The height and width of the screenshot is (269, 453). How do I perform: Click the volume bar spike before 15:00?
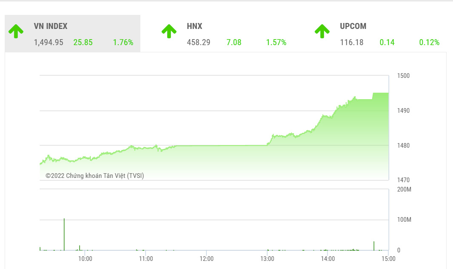[374, 246]
